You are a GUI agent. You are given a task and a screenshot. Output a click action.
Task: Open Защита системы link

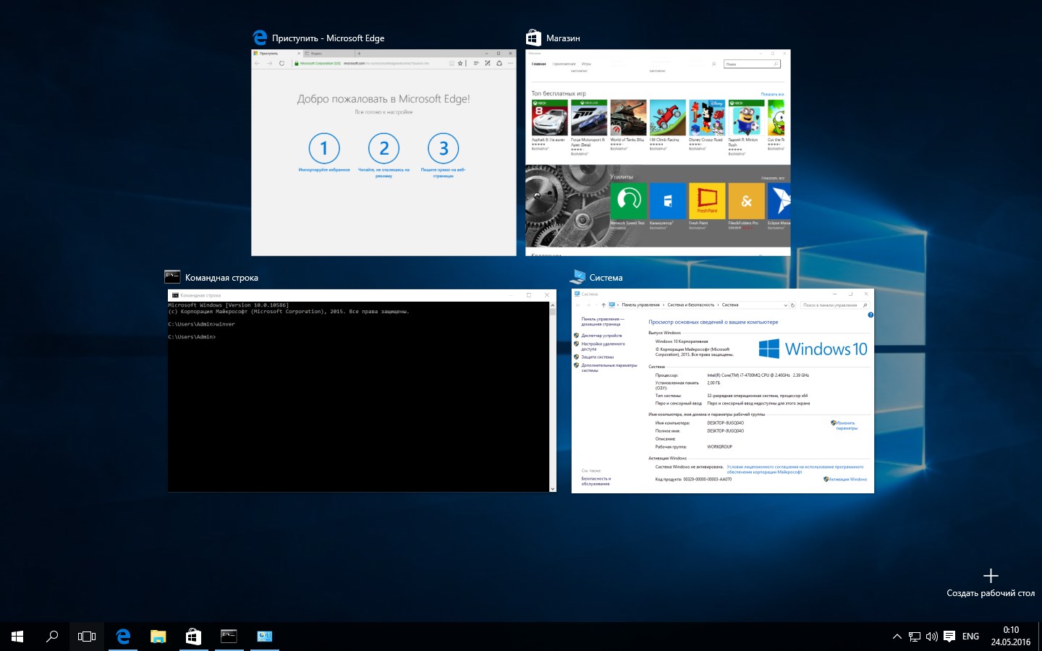pos(597,357)
